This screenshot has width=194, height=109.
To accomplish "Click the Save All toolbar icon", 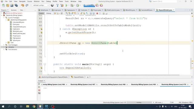I will pos(16,5).
